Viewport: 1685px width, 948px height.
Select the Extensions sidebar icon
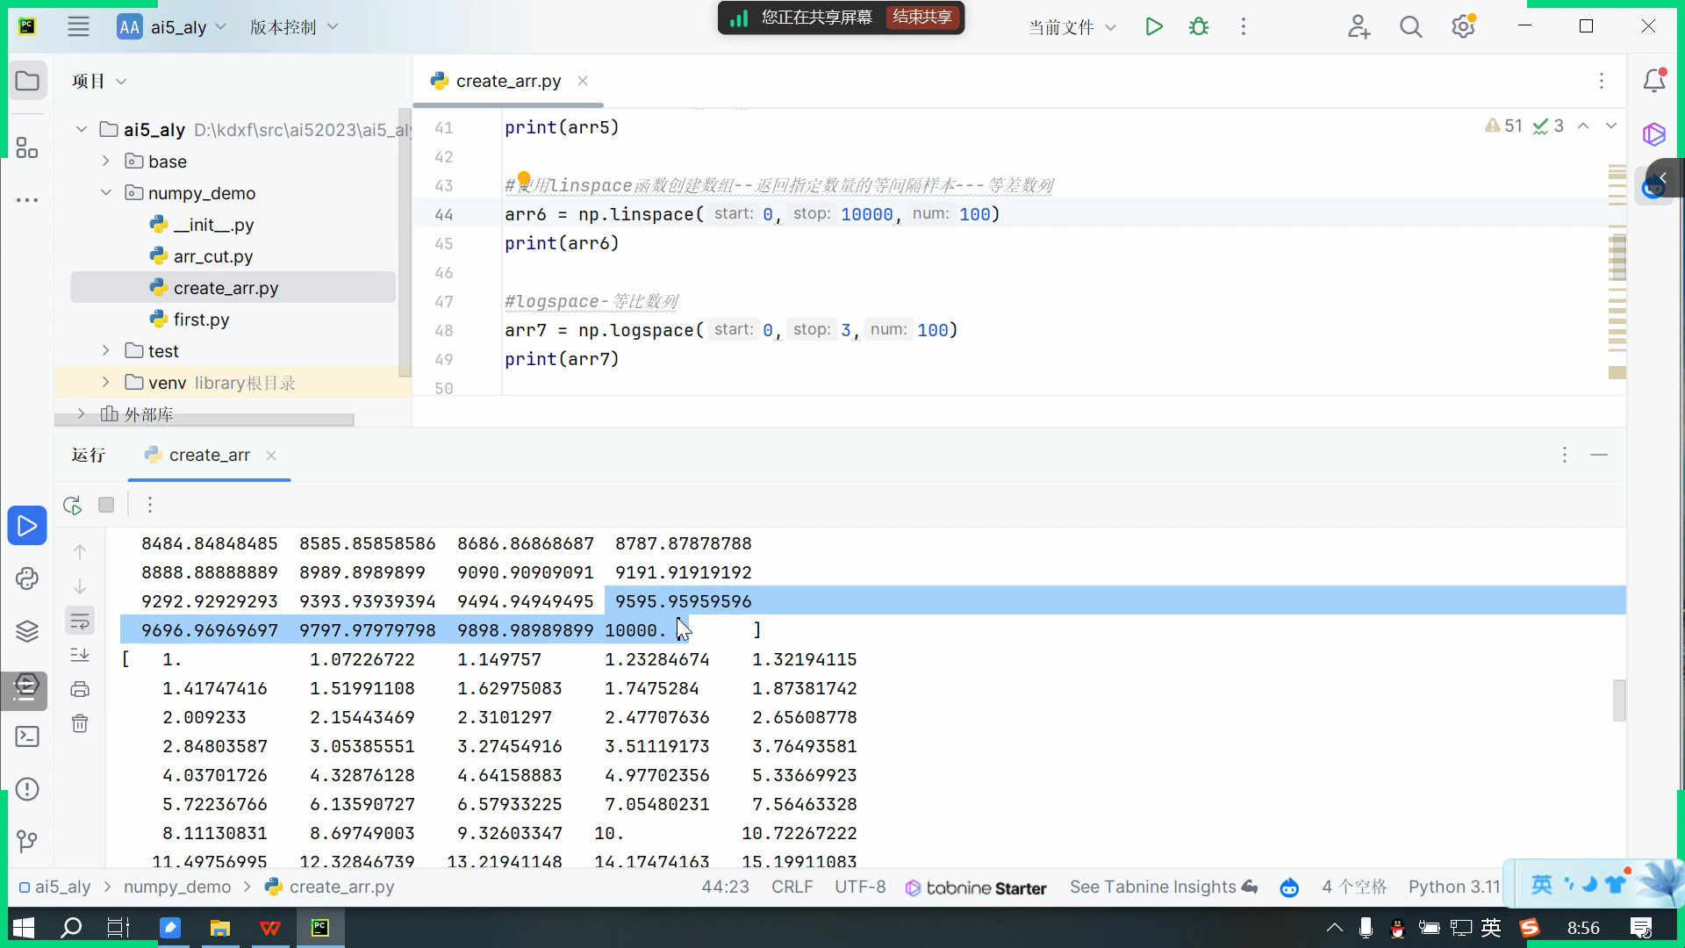pyautogui.click(x=26, y=147)
